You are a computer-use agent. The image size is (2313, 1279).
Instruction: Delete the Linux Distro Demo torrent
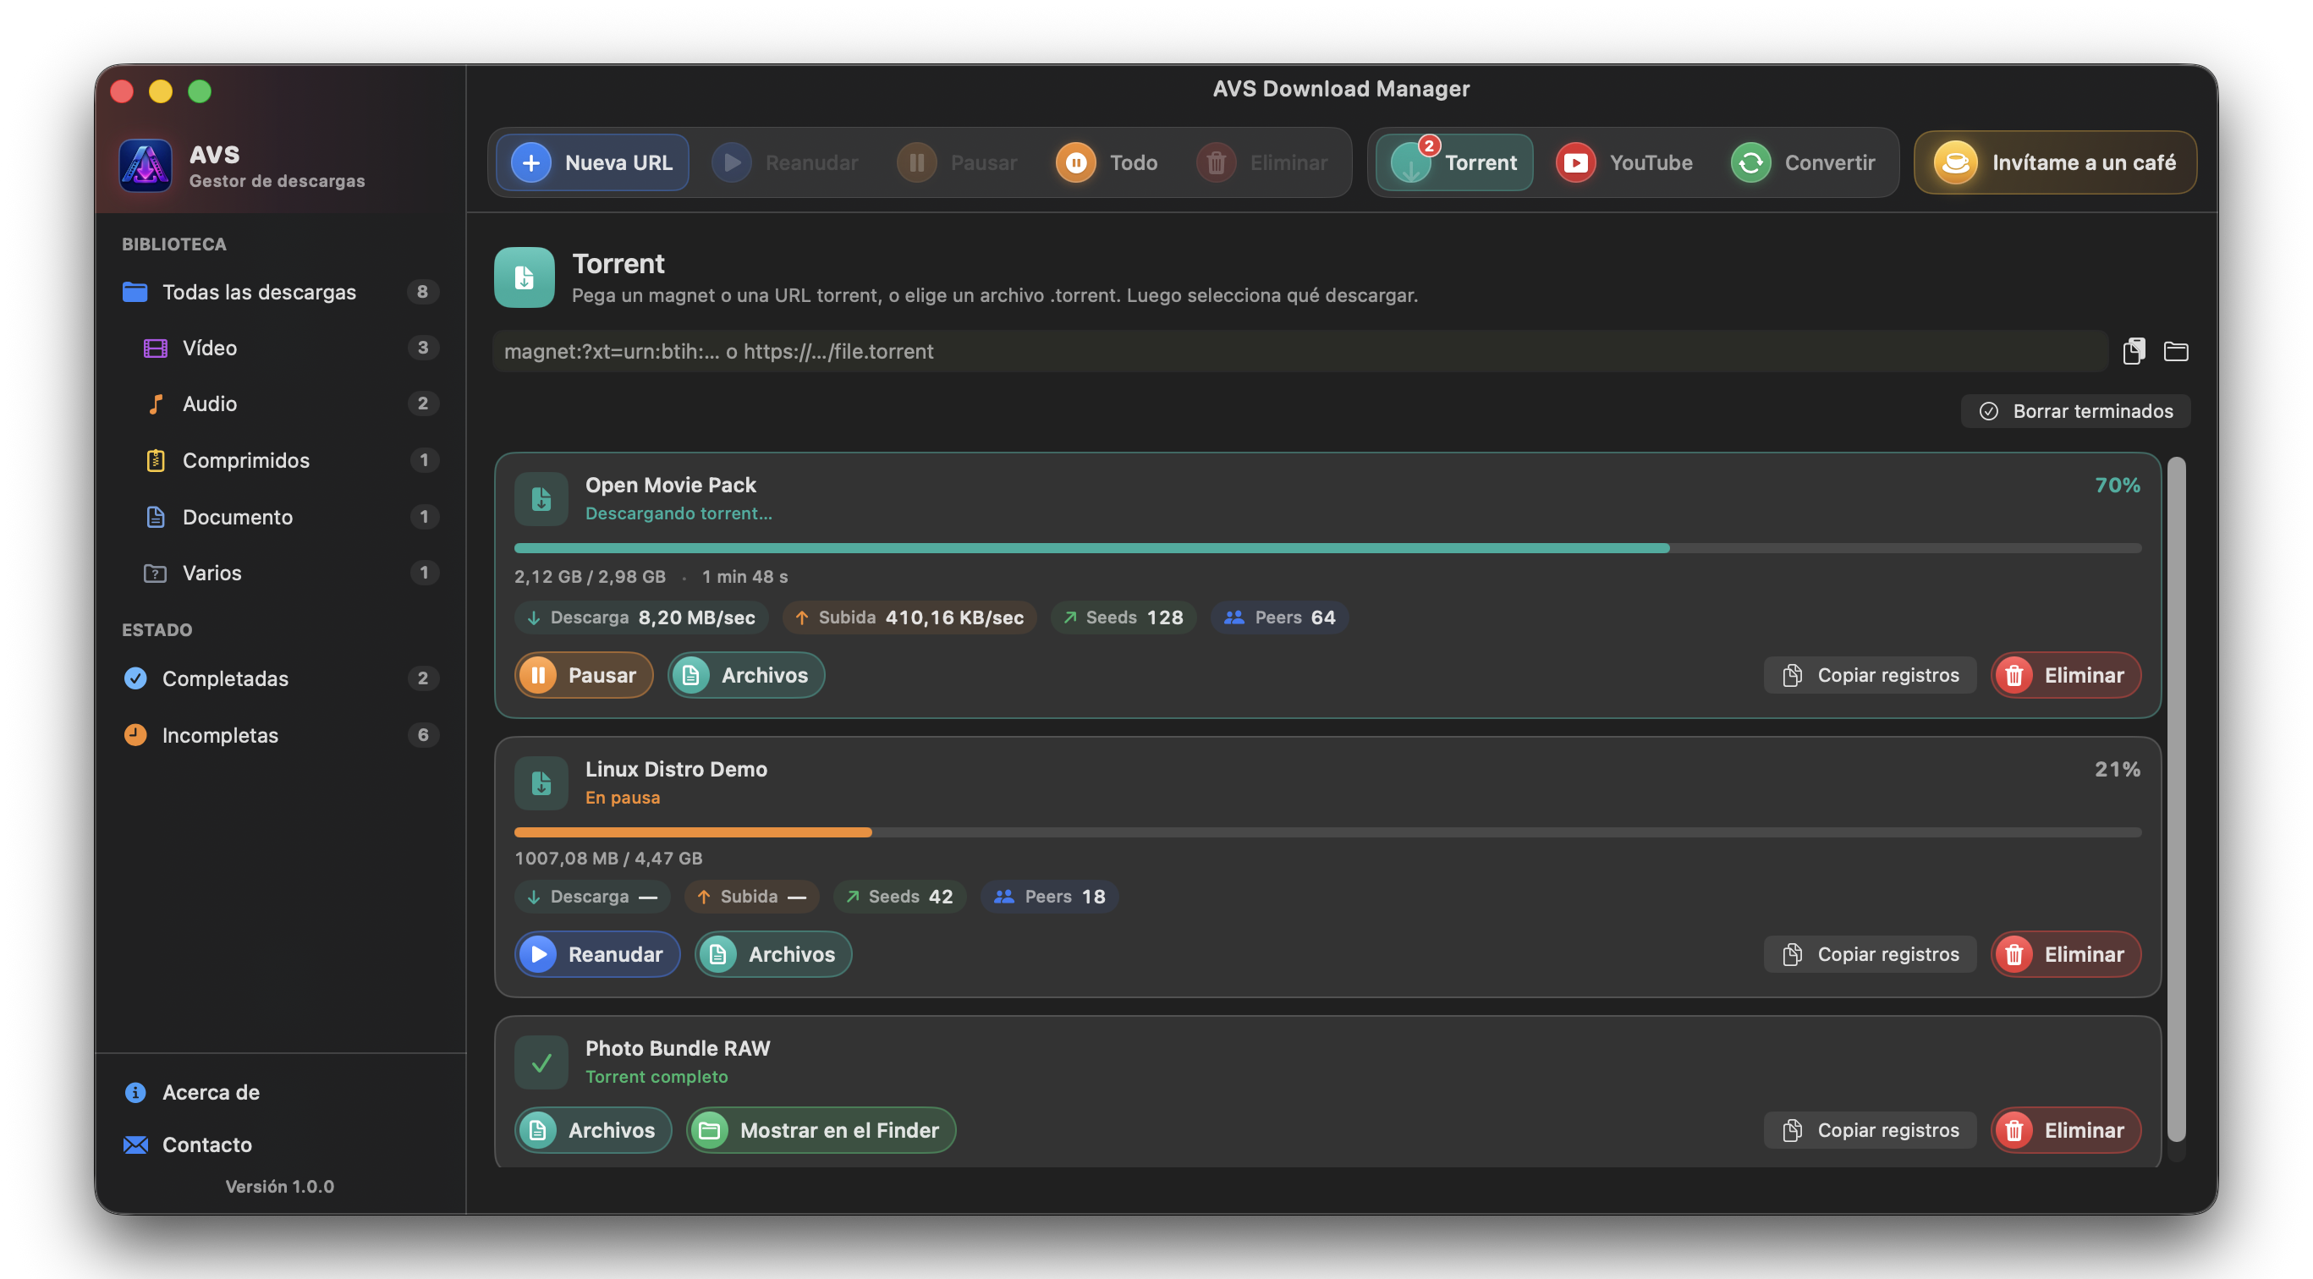coord(2065,954)
